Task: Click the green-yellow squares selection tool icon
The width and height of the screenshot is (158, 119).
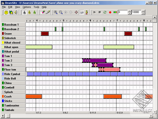Action: click(11, 12)
